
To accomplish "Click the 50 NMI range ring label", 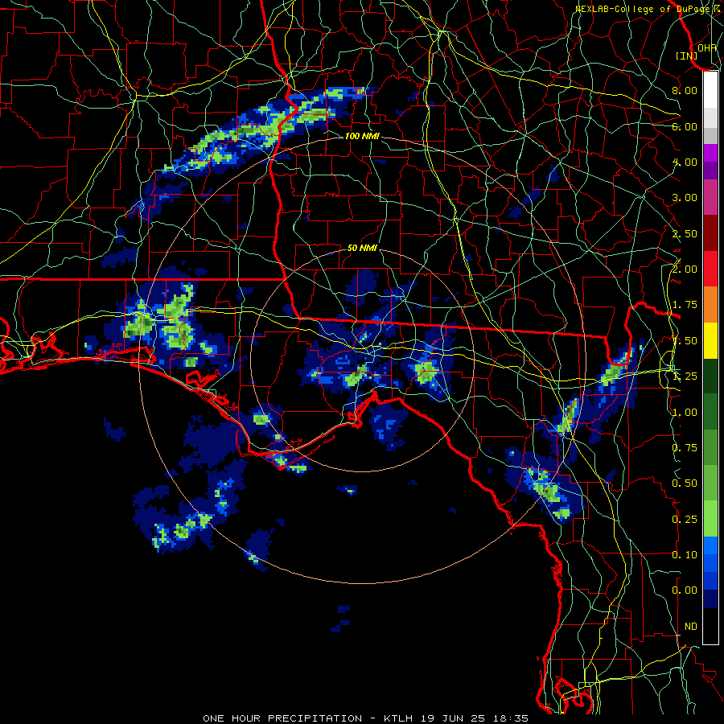I will click(x=362, y=248).
